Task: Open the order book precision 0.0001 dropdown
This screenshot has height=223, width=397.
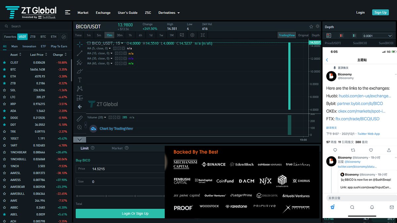Action: click(377, 36)
